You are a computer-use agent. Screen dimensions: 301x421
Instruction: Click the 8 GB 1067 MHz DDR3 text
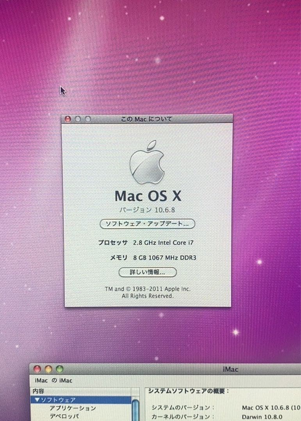tap(165, 258)
